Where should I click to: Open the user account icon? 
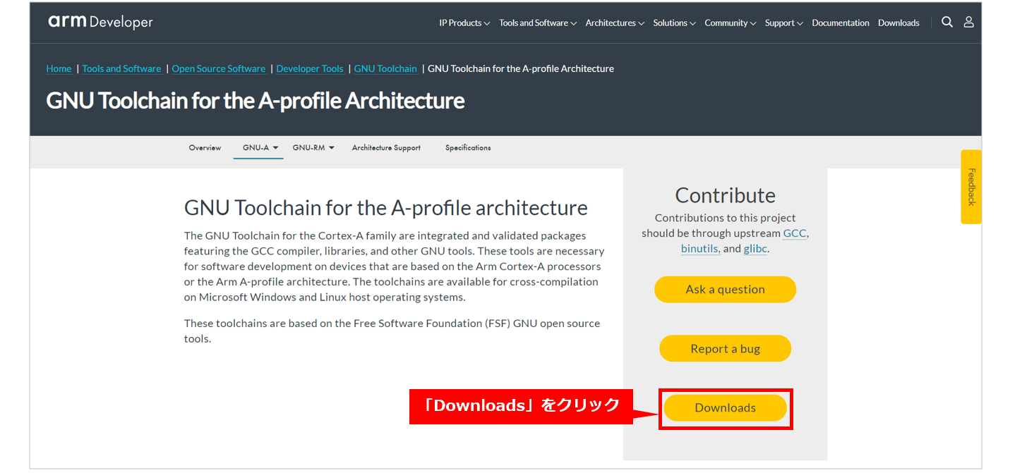(x=969, y=23)
